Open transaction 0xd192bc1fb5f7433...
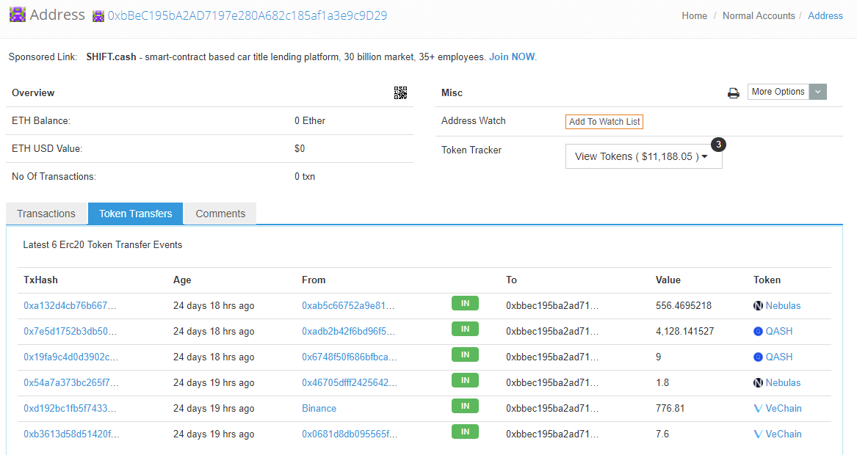 70,409
